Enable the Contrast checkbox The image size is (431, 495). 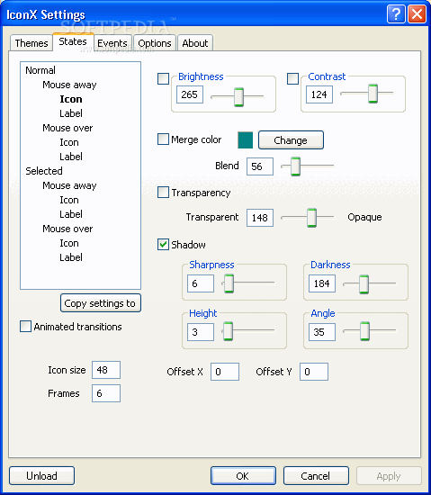(292, 78)
